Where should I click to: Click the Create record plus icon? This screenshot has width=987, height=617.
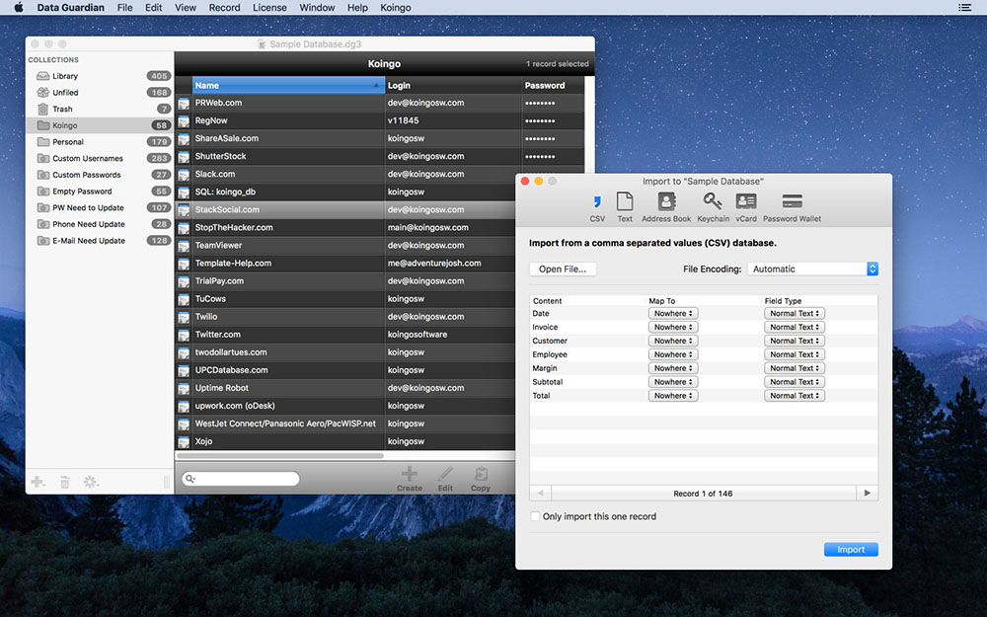(410, 474)
